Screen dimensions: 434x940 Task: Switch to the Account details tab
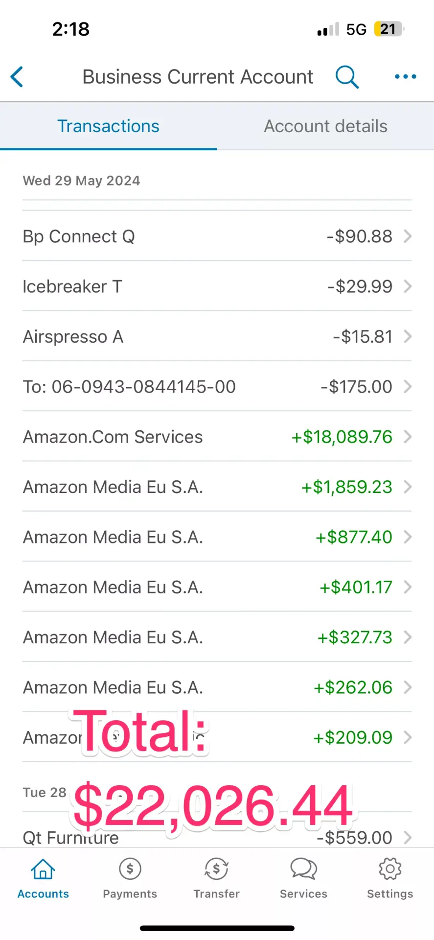click(x=325, y=126)
